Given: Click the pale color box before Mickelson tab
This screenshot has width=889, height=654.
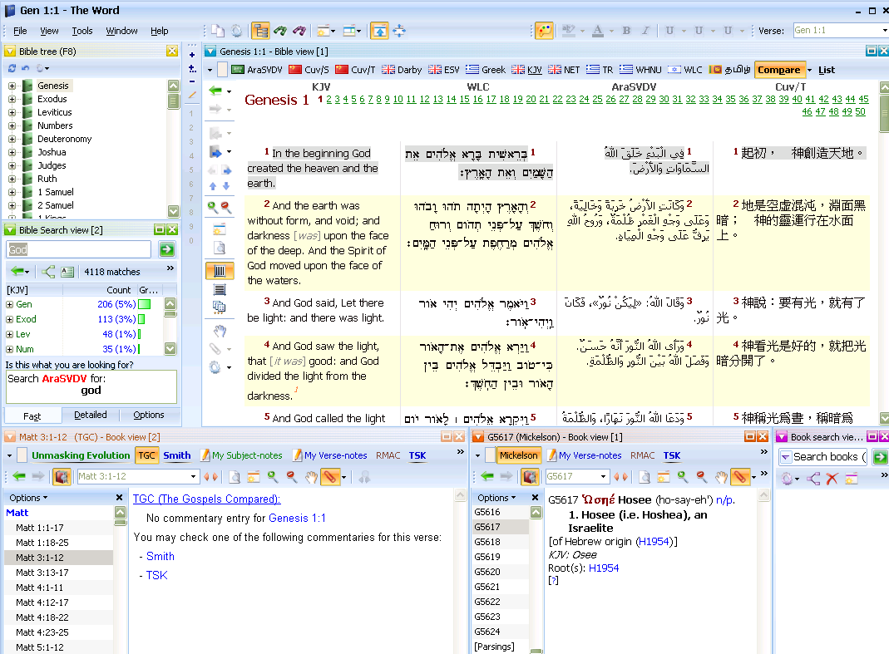Looking at the screenshot, I should (x=489, y=455).
